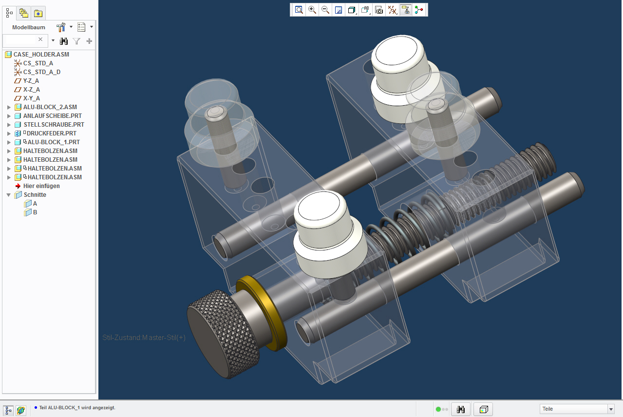
Task: Click the Zoom In magnifier icon
Action: [x=312, y=10]
